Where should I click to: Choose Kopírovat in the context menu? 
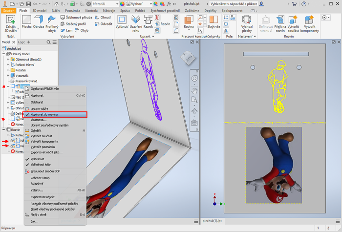click(x=55, y=96)
